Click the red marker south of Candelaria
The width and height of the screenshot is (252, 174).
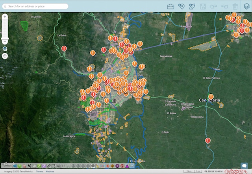click(x=208, y=141)
